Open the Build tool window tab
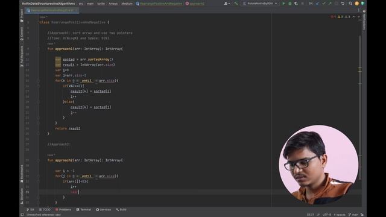This screenshot has height=217, width=386. coord(121,210)
